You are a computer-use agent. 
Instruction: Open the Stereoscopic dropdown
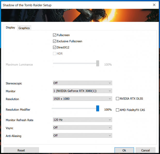82,83
